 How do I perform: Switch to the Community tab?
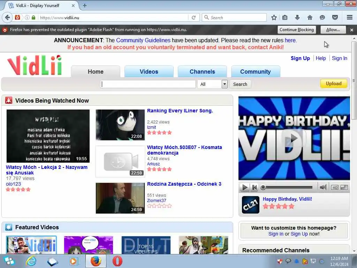(x=256, y=72)
